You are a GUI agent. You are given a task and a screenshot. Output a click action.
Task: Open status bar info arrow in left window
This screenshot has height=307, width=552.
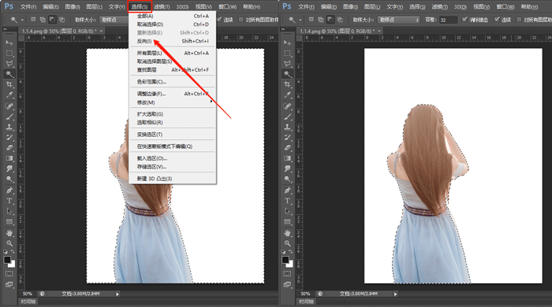pos(117,294)
